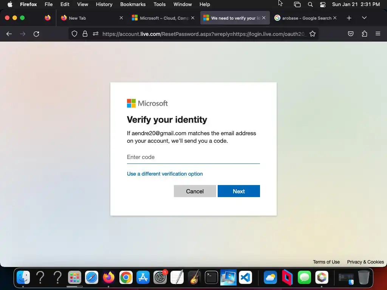The width and height of the screenshot is (387, 290).
Task: Click the Enter code field
Action: coord(193,157)
